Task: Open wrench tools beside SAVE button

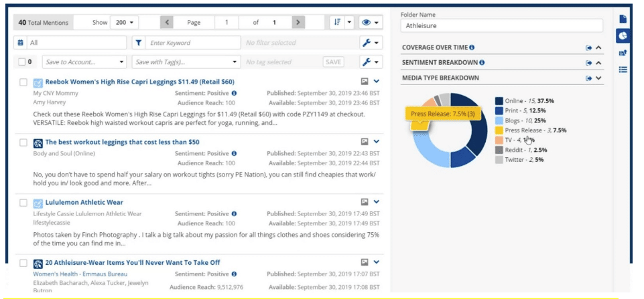Action: 371,62
